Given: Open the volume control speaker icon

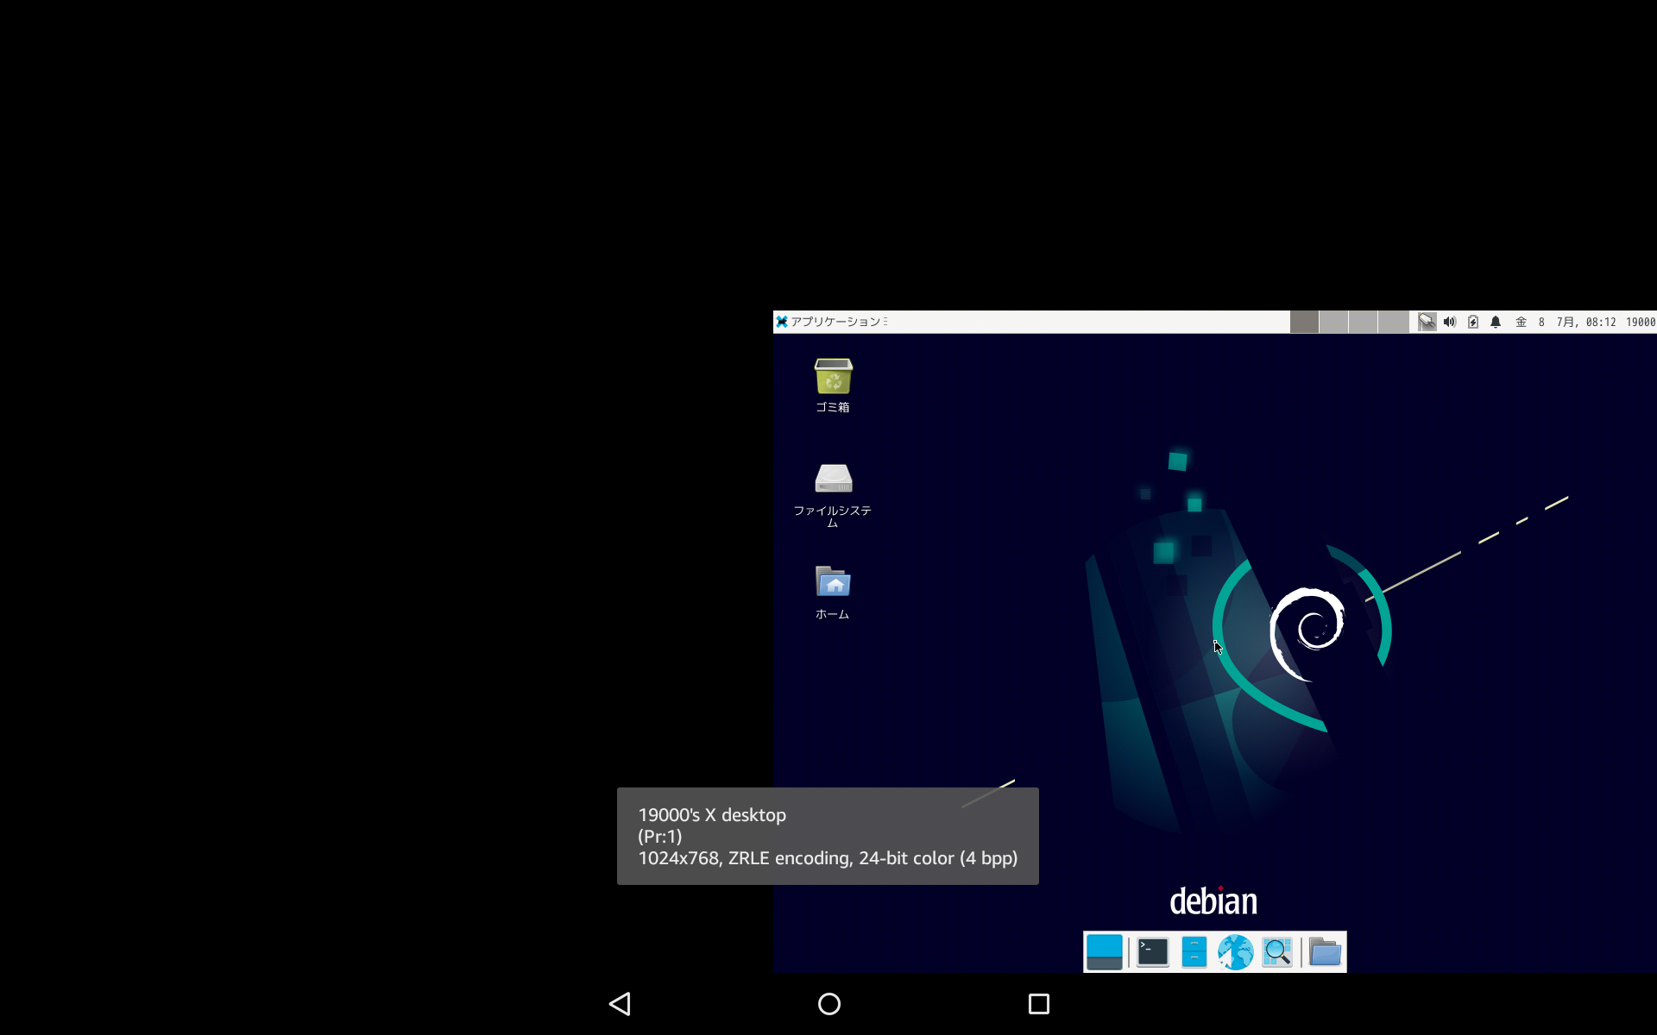Looking at the screenshot, I should click(x=1450, y=322).
